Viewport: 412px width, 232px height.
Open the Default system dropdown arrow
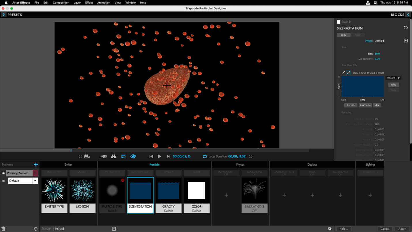pos(35,181)
